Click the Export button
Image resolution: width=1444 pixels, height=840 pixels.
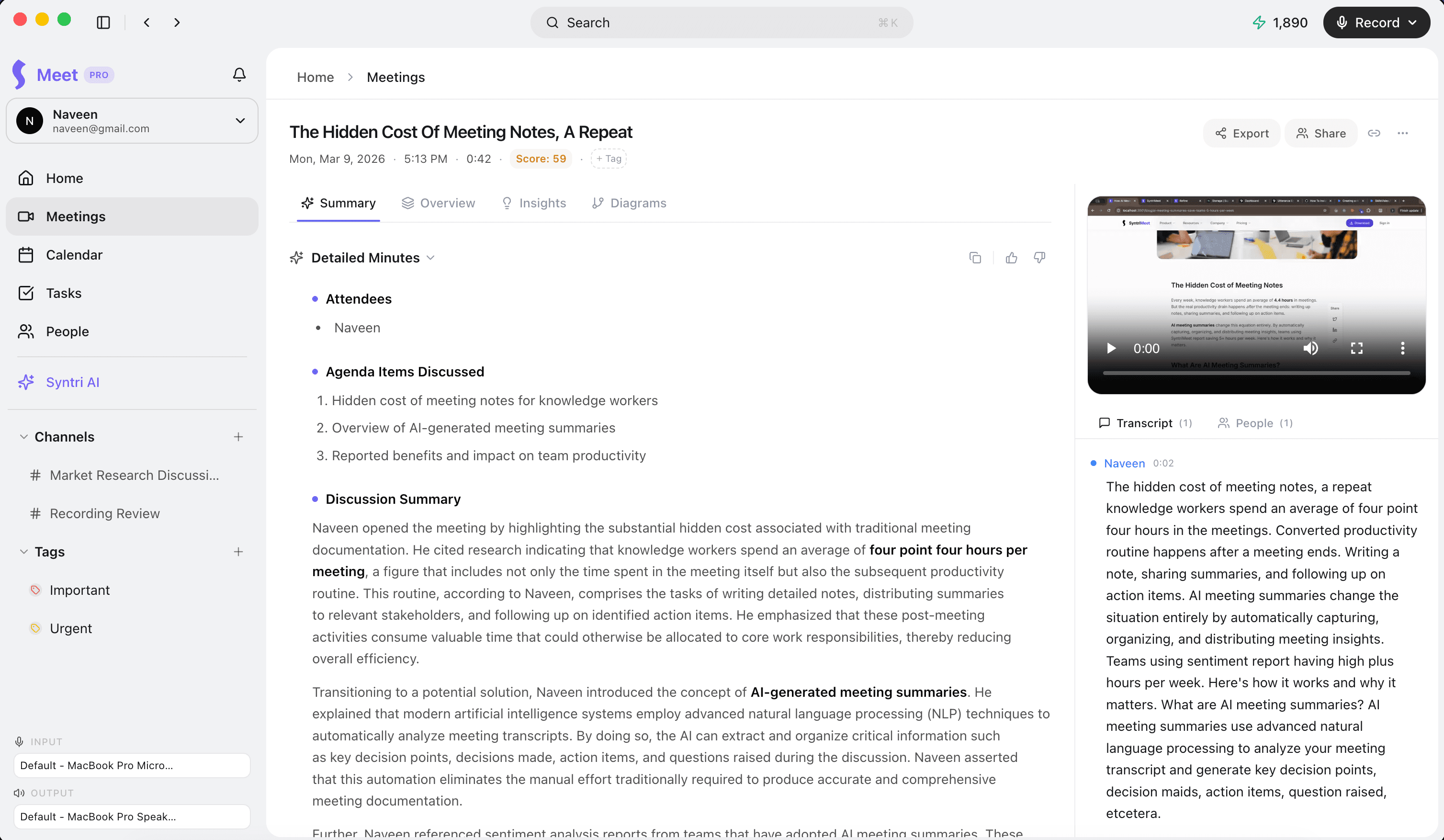click(x=1241, y=133)
